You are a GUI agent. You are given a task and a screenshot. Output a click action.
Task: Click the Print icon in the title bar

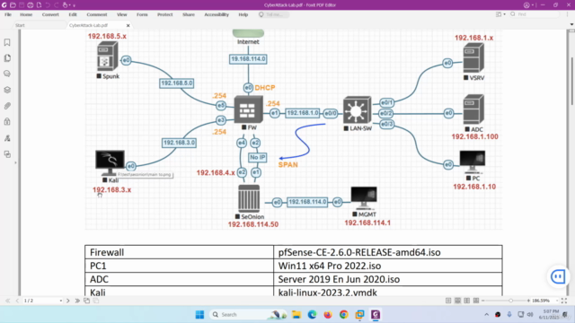(31, 5)
